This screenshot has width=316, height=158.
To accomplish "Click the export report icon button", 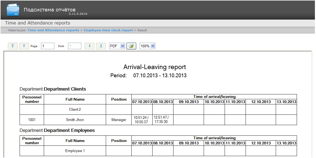I will click(x=132, y=46).
